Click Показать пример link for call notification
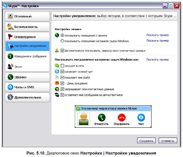Image resolution: width=183 pixels, height=157 pixels. [x=158, y=35]
